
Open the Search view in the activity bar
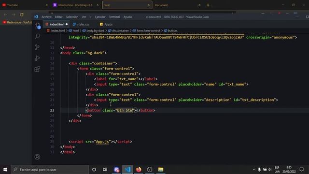(x=38, y=36)
